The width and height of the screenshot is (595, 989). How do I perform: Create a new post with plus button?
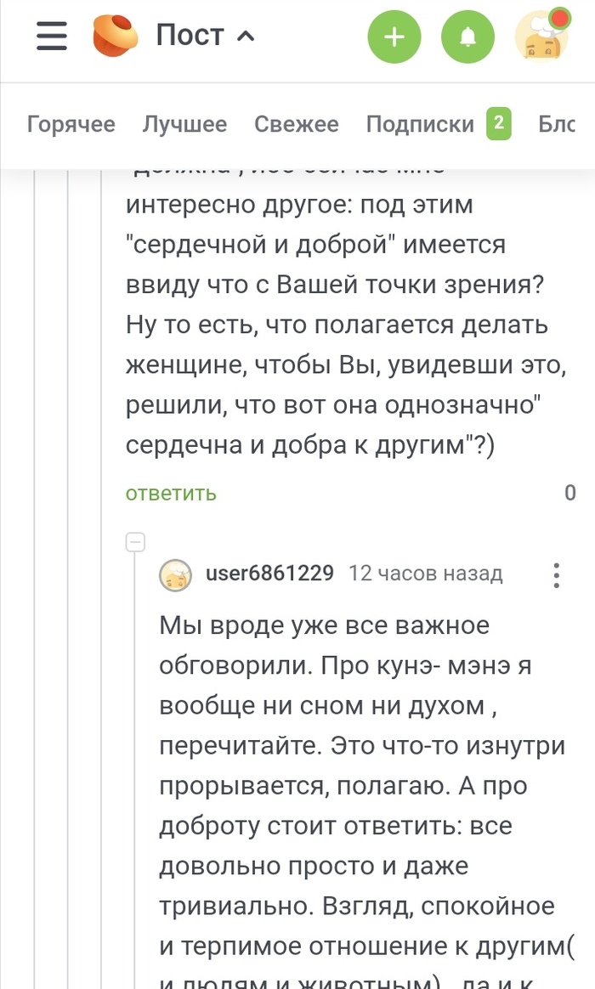tap(394, 36)
